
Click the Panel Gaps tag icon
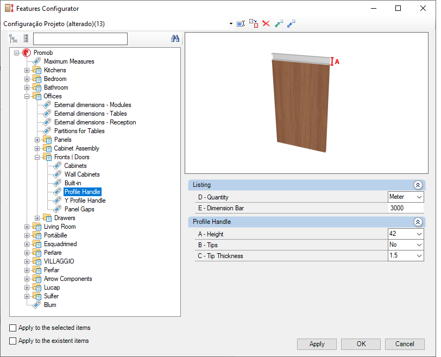point(58,209)
